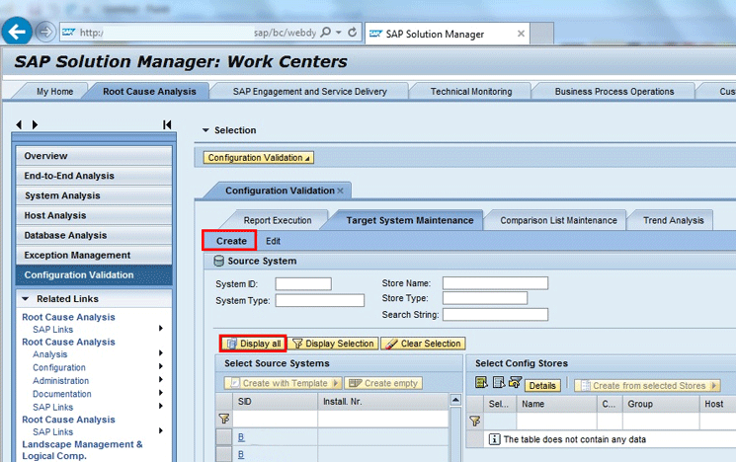Select the Target System Maintenance tab
The image size is (736, 462).
click(410, 220)
